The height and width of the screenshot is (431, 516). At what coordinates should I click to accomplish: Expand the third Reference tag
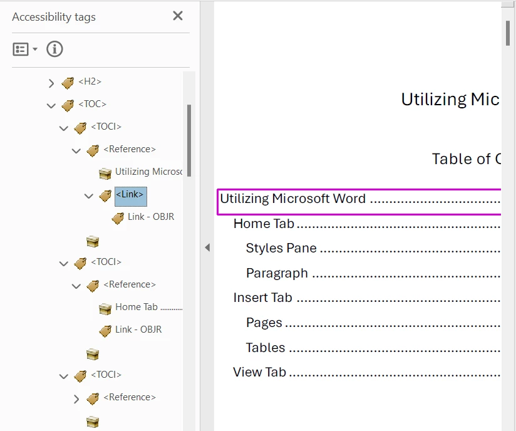pos(76,399)
